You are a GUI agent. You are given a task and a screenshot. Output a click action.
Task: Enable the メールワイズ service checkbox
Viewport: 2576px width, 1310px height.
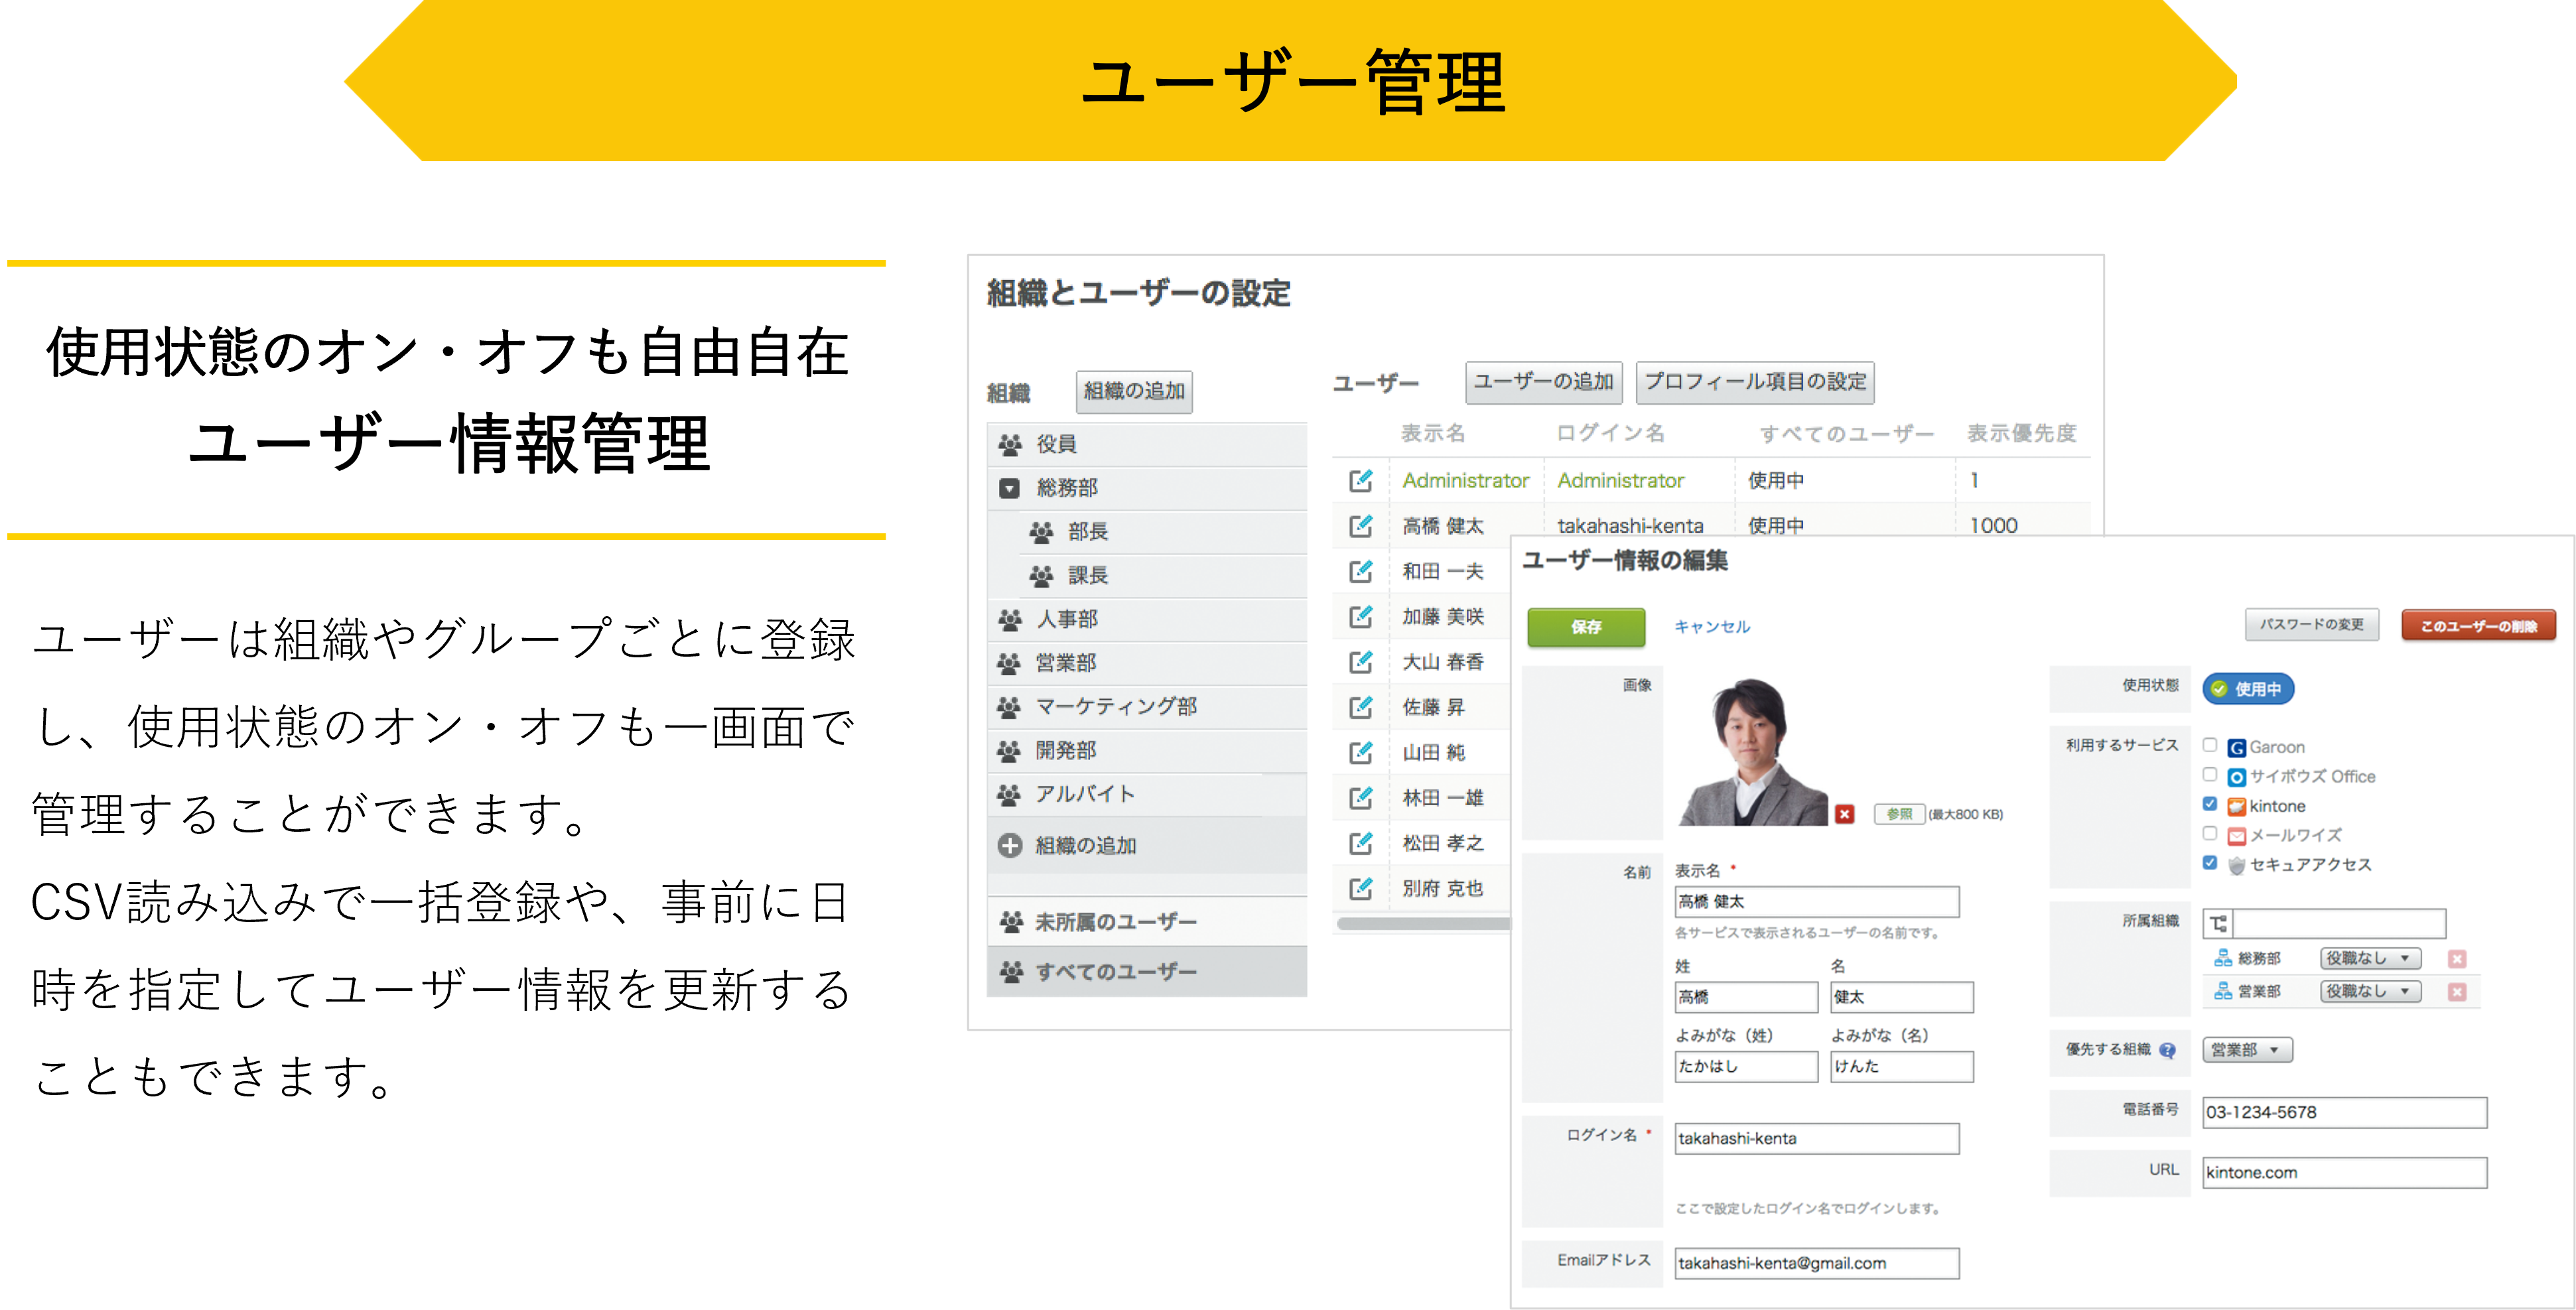coord(2210,833)
